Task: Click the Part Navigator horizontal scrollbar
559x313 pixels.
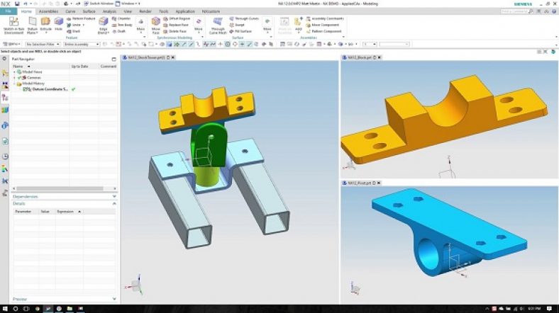Action: [x=60, y=188]
